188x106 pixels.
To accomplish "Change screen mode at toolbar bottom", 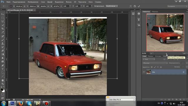I will 3,98.
